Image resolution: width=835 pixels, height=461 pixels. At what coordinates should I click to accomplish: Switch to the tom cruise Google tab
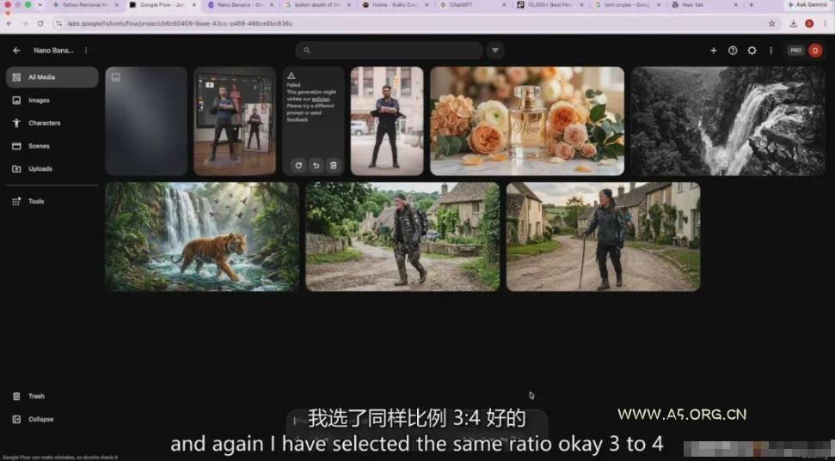(628, 5)
